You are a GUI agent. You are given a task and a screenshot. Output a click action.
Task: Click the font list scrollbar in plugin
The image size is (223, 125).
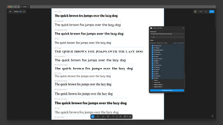tap(185, 80)
